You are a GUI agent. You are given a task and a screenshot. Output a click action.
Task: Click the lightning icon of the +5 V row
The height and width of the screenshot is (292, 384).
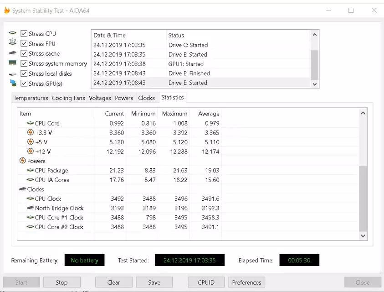[x=31, y=142]
